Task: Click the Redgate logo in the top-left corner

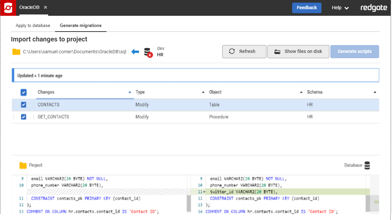Action: click(x=8, y=8)
